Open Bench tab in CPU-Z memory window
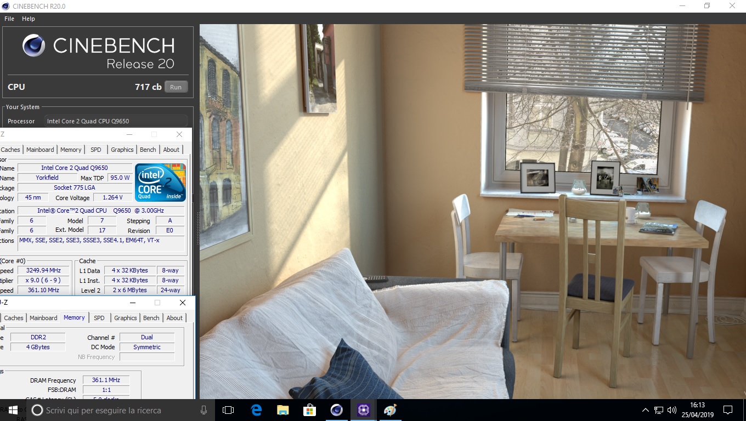 pyautogui.click(x=151, y=318)
